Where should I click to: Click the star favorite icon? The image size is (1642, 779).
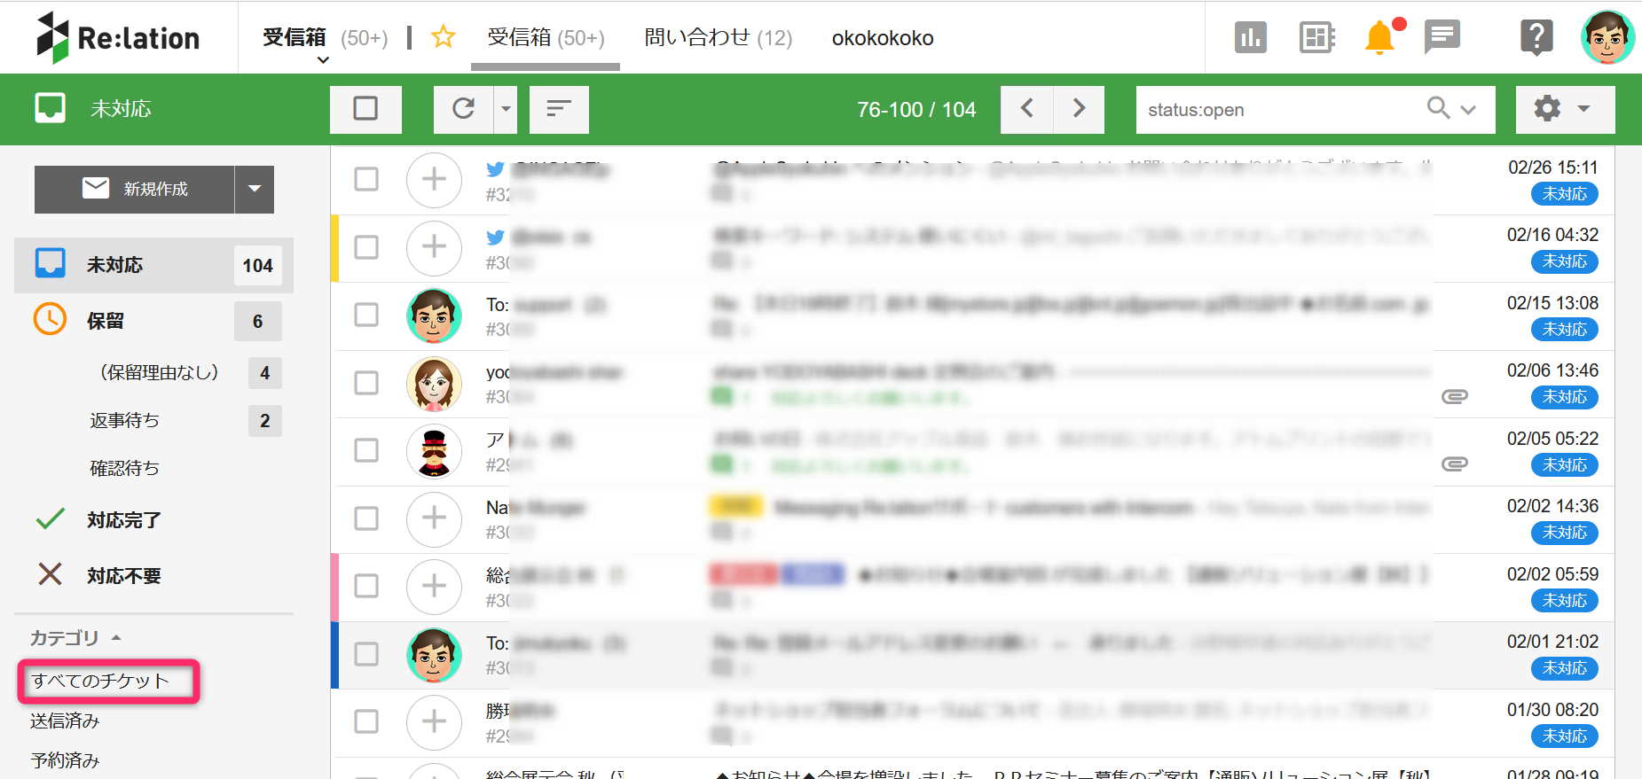click(x=443, y=37)
